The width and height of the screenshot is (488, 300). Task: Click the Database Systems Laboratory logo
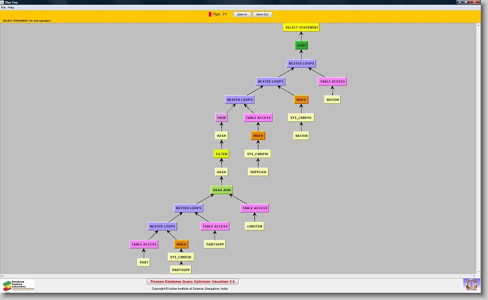(19, 285)
